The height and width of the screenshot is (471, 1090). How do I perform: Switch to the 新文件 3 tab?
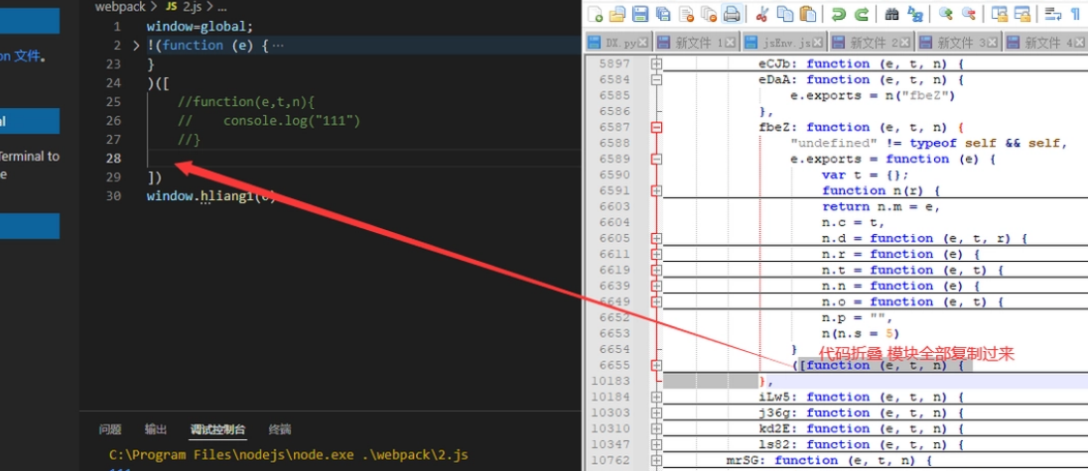[x=959, y=43]
